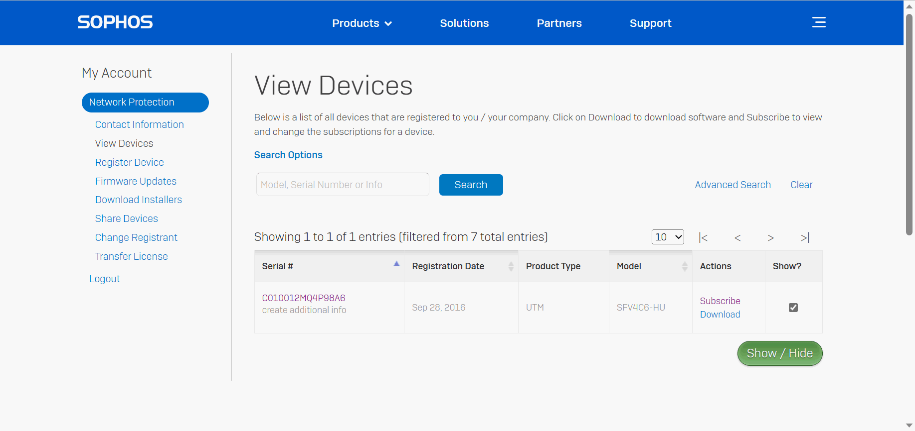Image resolution: width=915 pixels, height=431 pixels.
Task: Click Subscribe action for the device
Action: (x=720, y=301)
